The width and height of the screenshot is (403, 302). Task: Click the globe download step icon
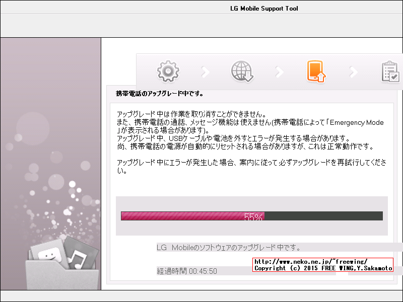tap(242, 71)
